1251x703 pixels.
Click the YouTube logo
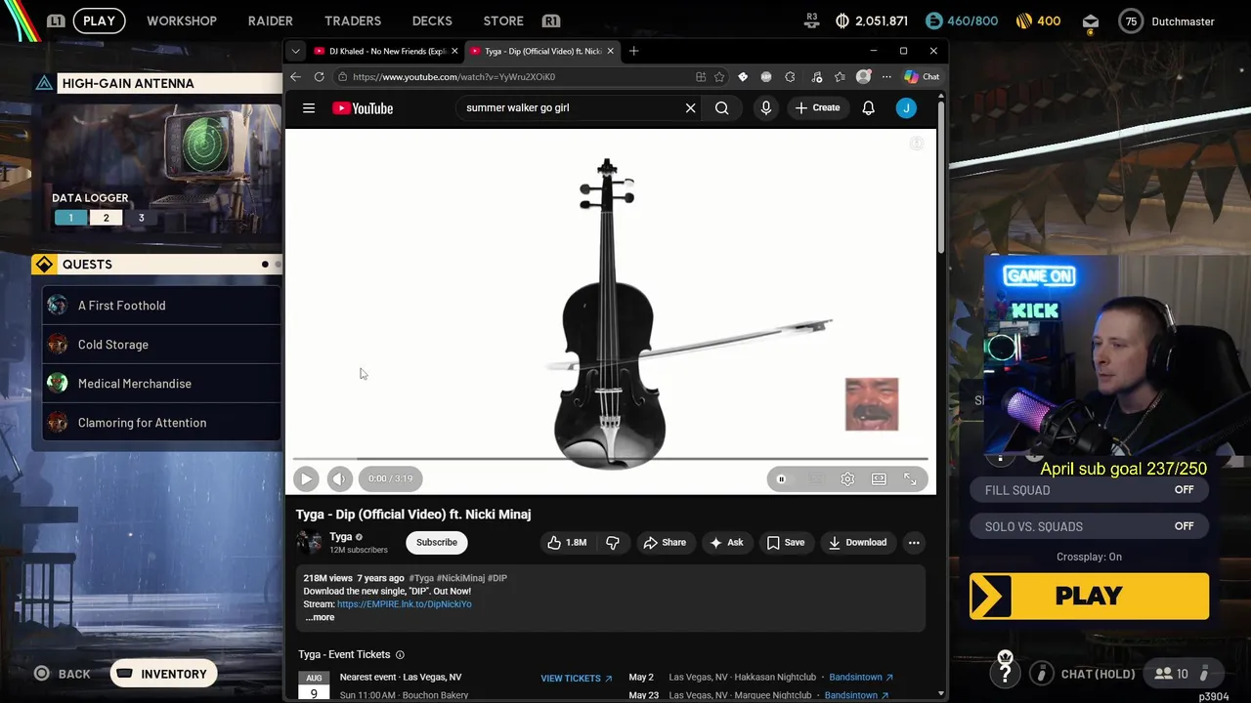pos(363,108)
